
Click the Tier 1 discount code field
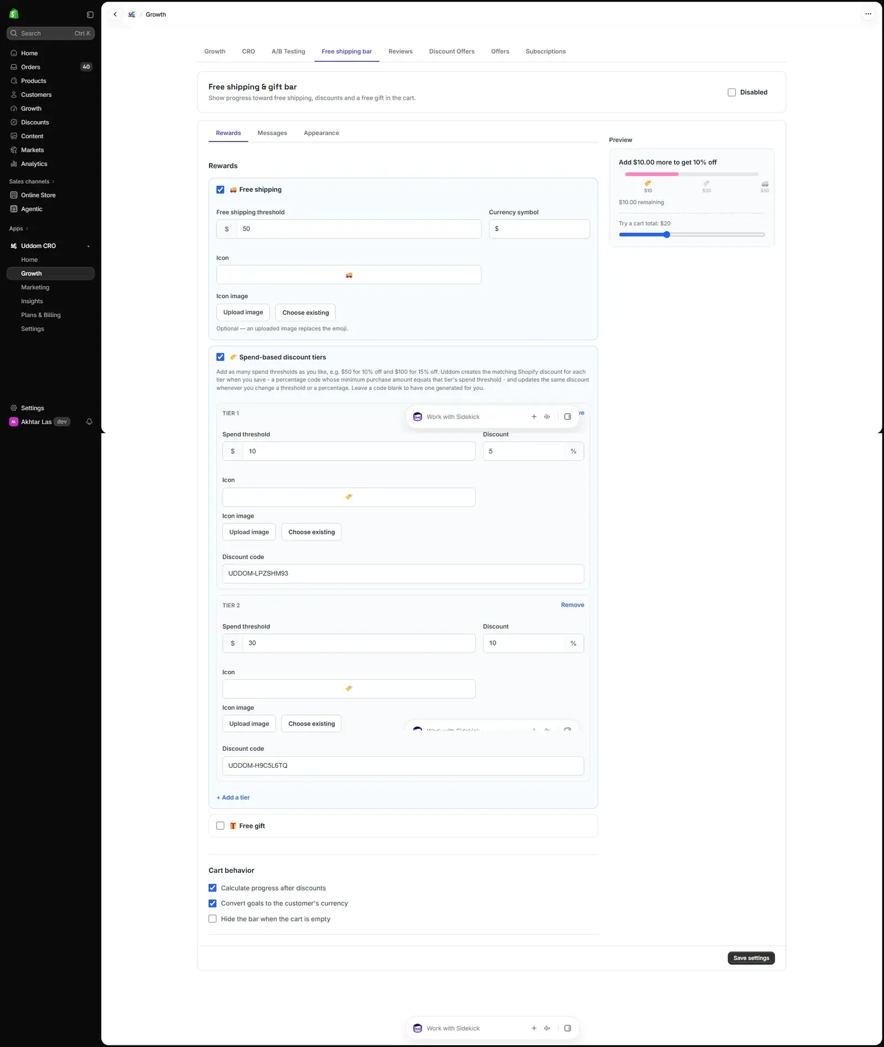click(403, 574)
